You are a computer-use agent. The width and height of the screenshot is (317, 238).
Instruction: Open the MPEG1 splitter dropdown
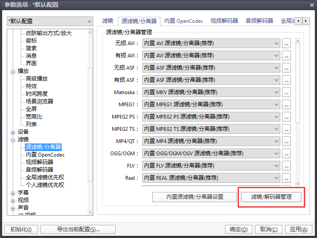click(211, 105)
